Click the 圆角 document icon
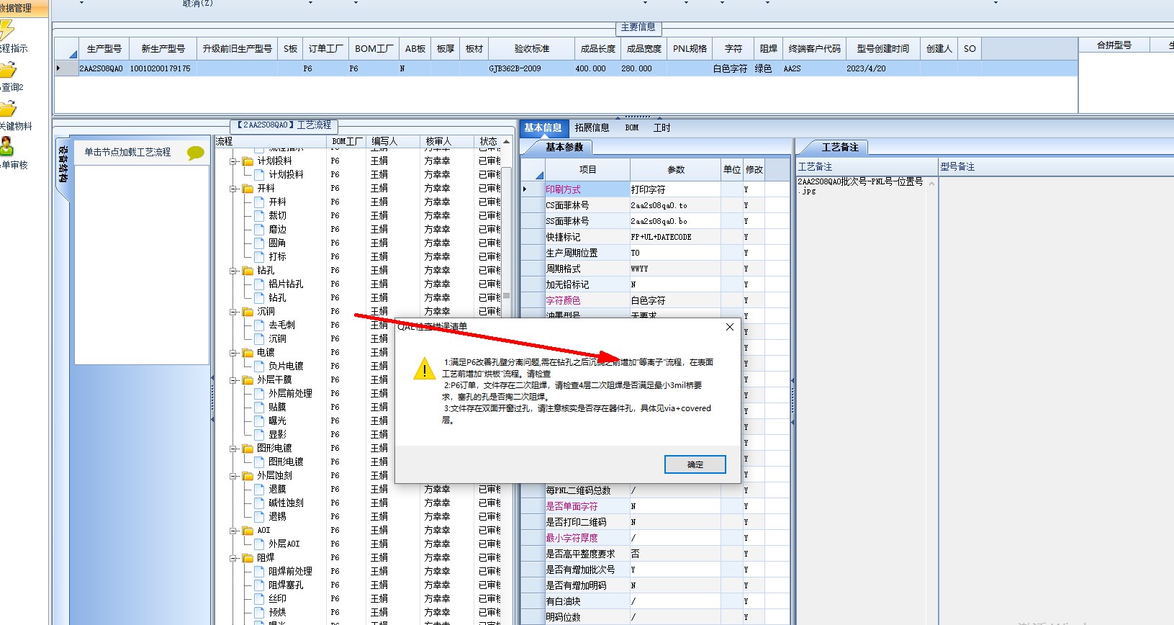 point(260,243)
